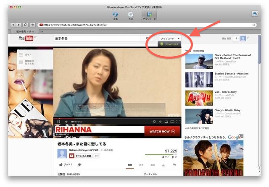Toggle fullscreen video mode
The height and width of the screenshot is (187, 269).
(x=179, y=122)
